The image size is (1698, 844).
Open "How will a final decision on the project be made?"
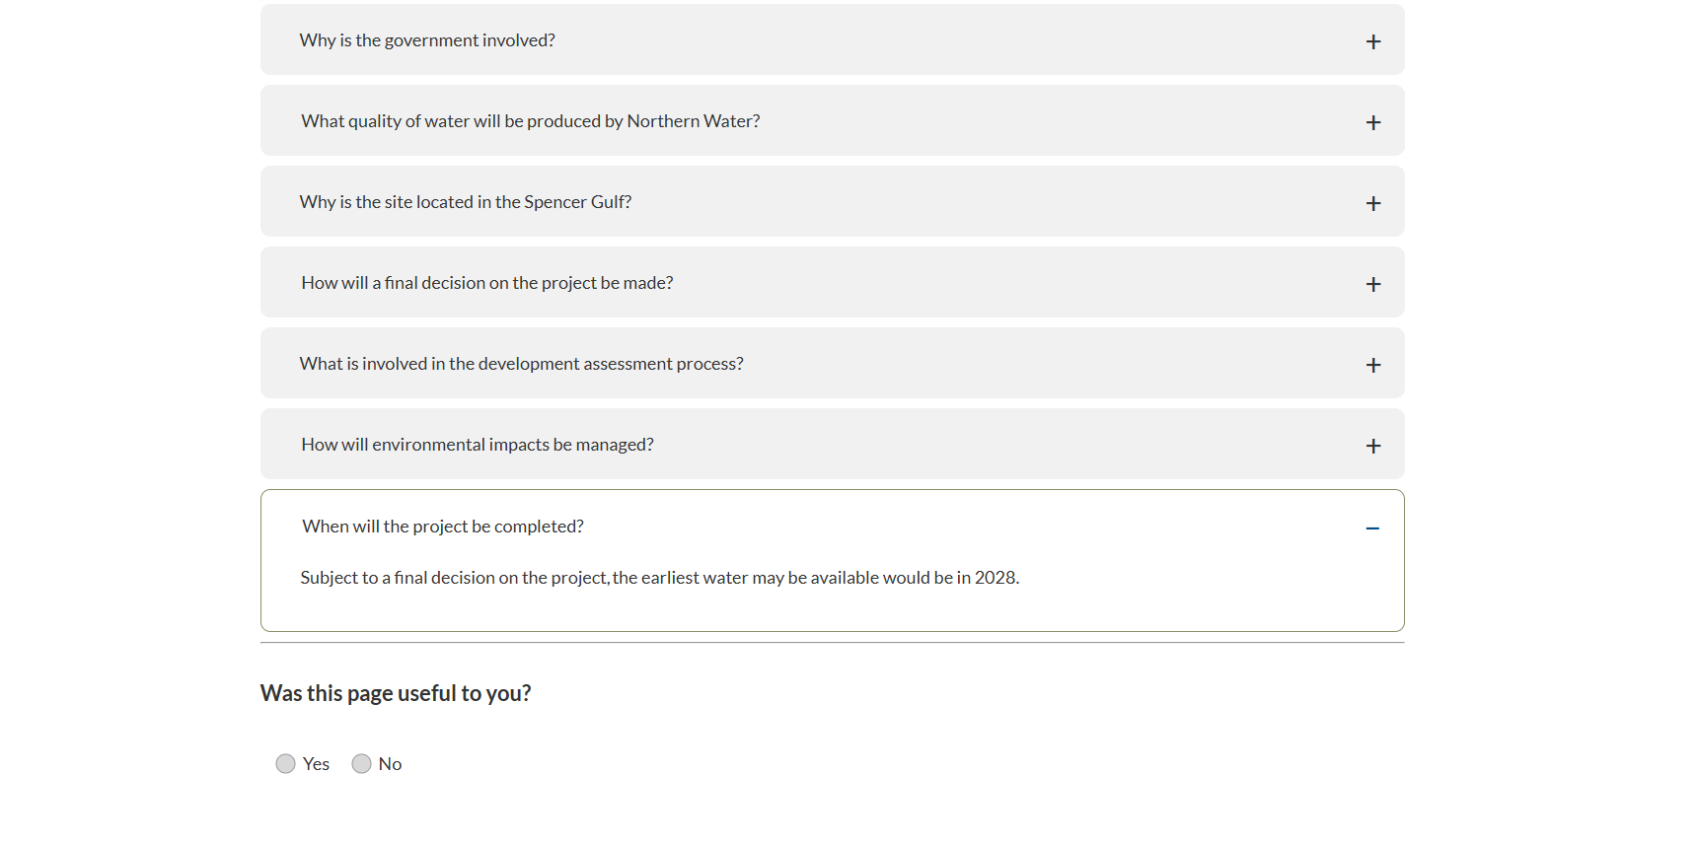(486, 282)
